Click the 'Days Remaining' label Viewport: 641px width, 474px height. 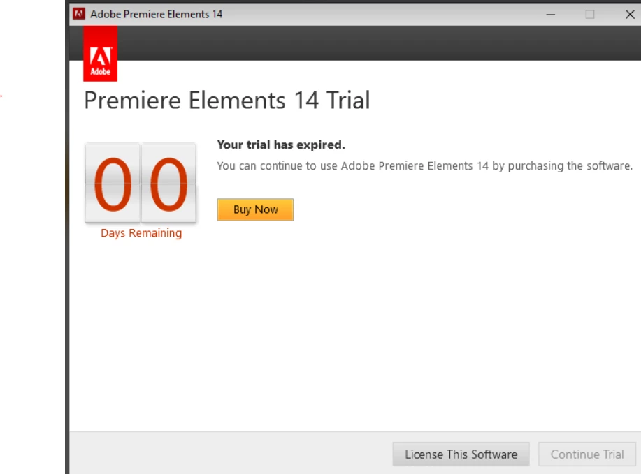click(x=141, y=233)
